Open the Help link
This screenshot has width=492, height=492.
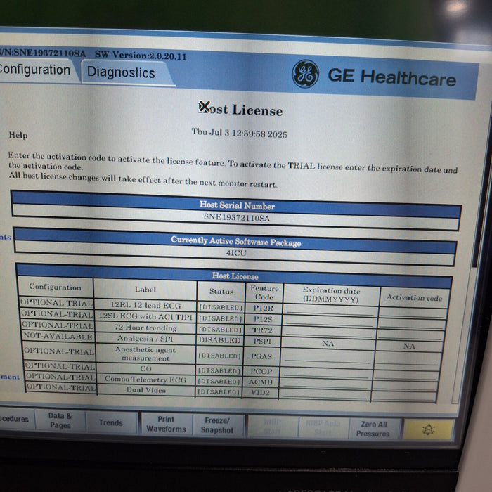pos(18,135)
